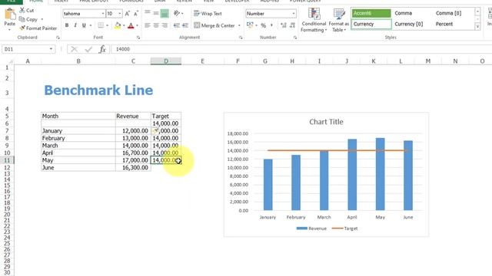Screen dimensions: 492x276
Task: Toggle Bold formatting
Action: click(x=67, y=25)
